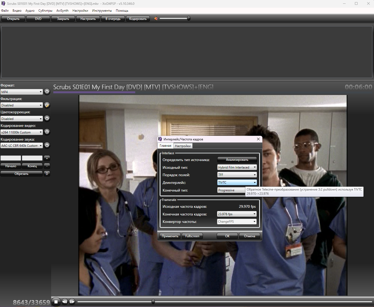
Task: Open Исходный тип Hybrid Film Interlaced dropdown
Action: [237, 167]
